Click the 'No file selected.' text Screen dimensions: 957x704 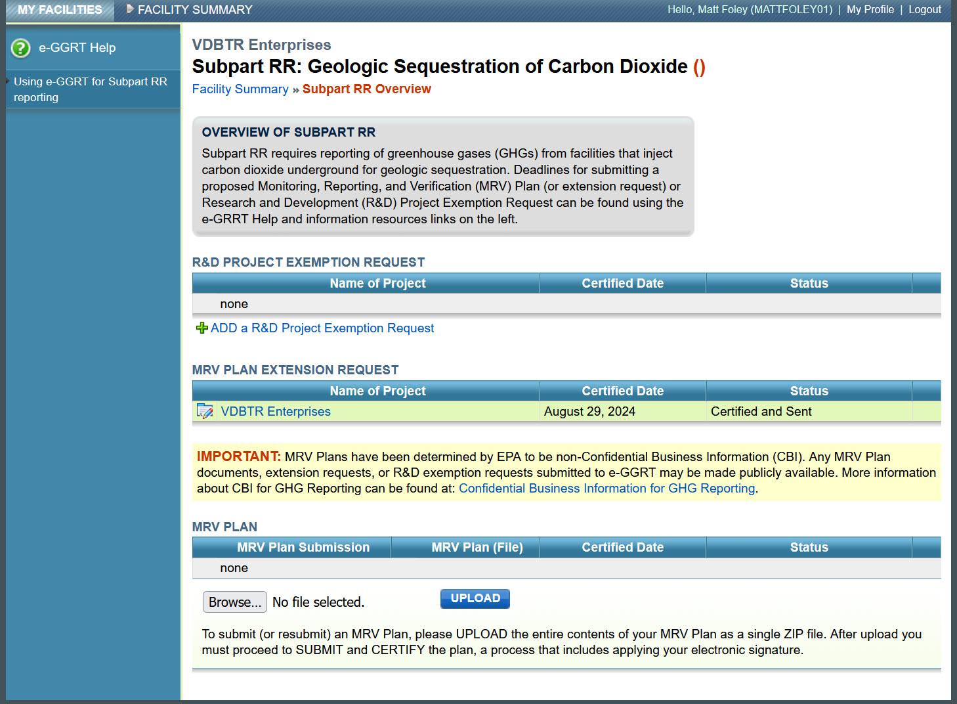tap(318, 602)
